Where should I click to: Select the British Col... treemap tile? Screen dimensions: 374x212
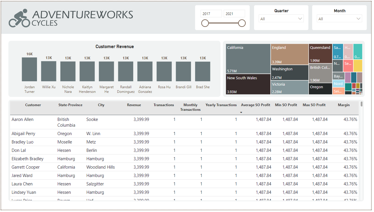coord(320,73)
